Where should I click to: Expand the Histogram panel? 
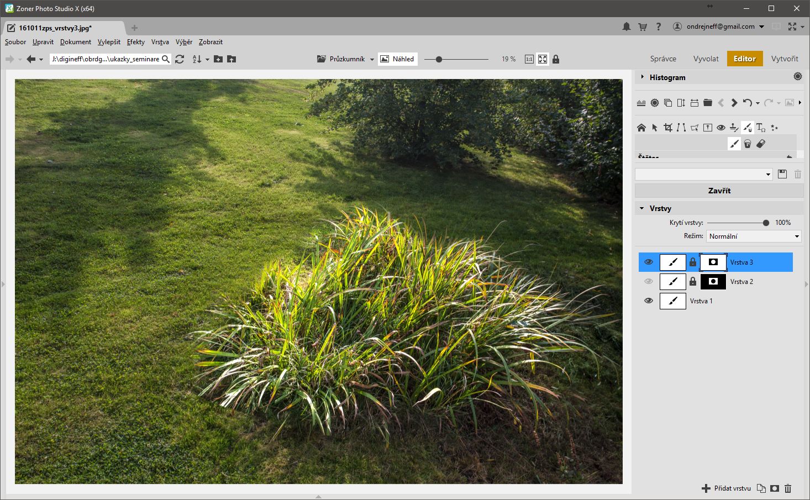[x=642, y=77]
